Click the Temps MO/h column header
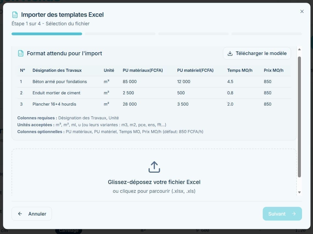The width and height of the screenshot is (313, 234). pos(240,70)
